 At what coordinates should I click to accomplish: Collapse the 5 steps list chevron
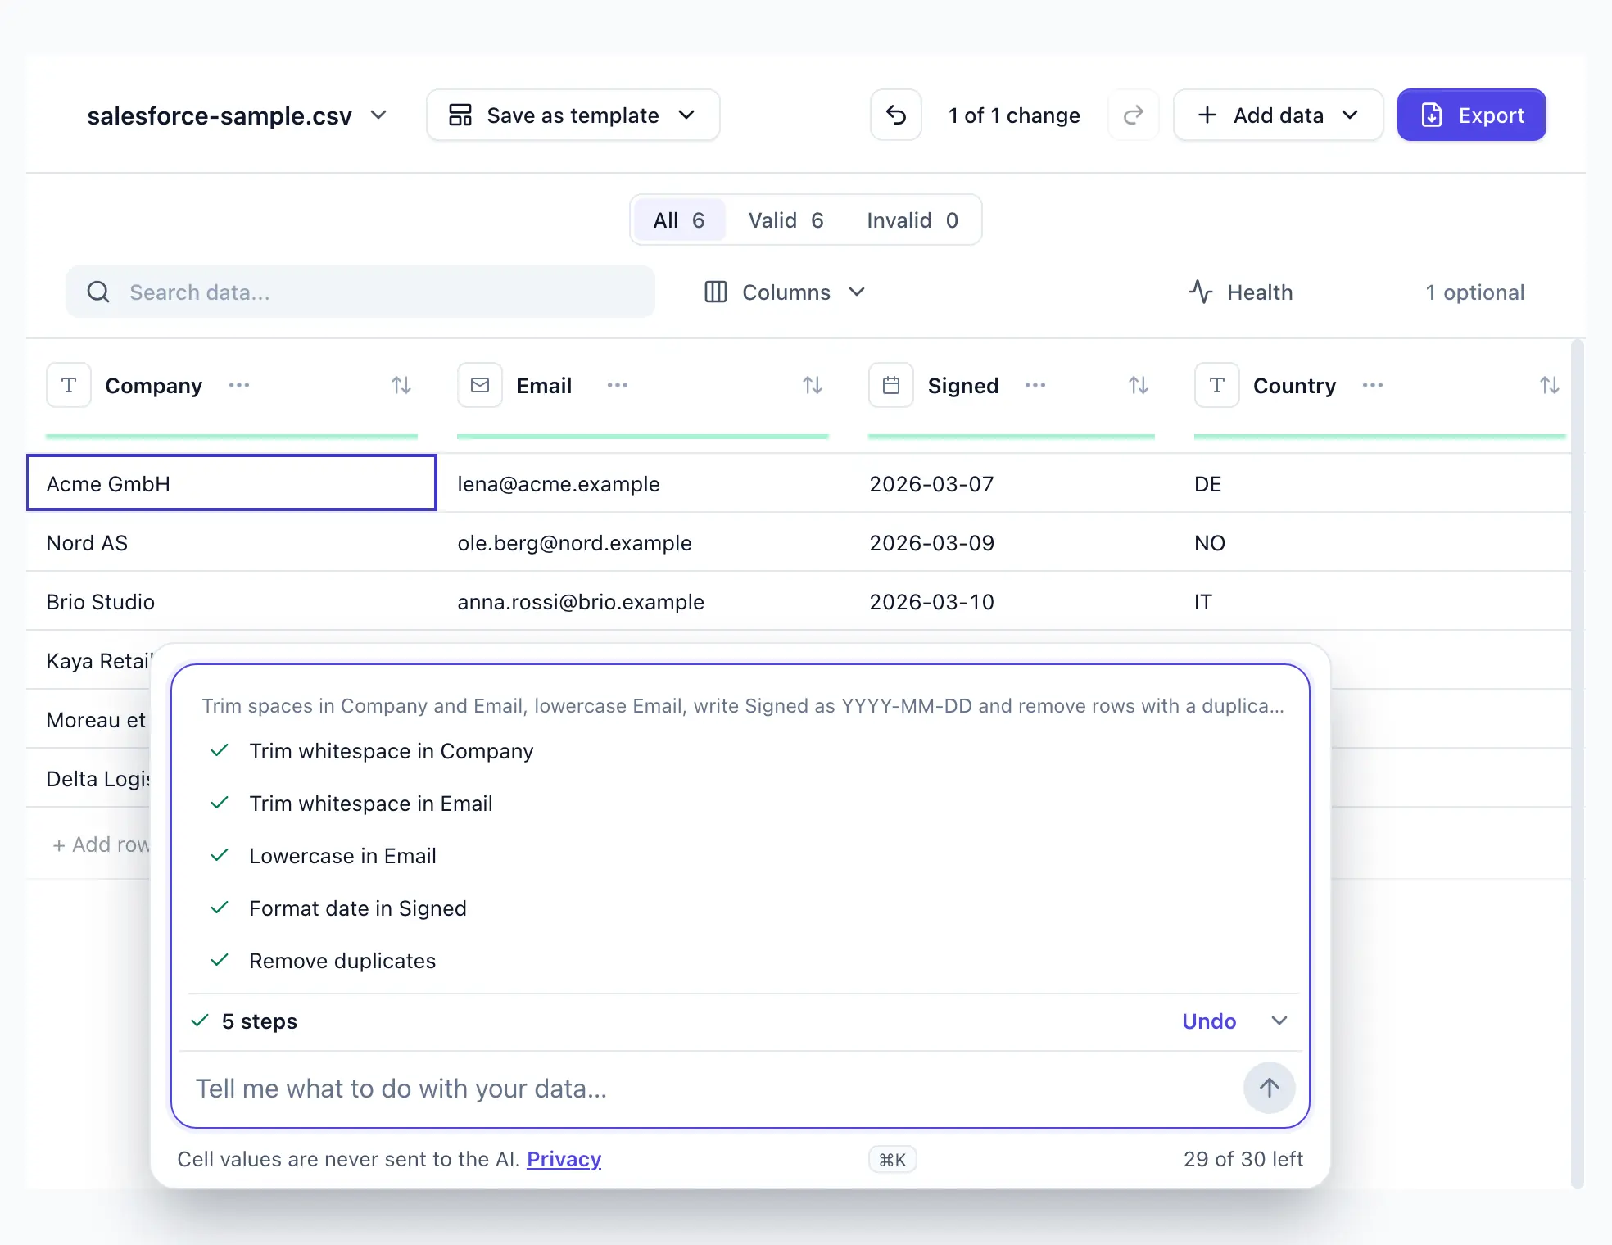pyautogui.click(x=1279, y=1021)
